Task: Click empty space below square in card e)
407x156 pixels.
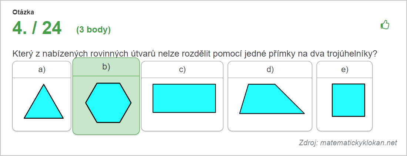Action: coord(345,124)
